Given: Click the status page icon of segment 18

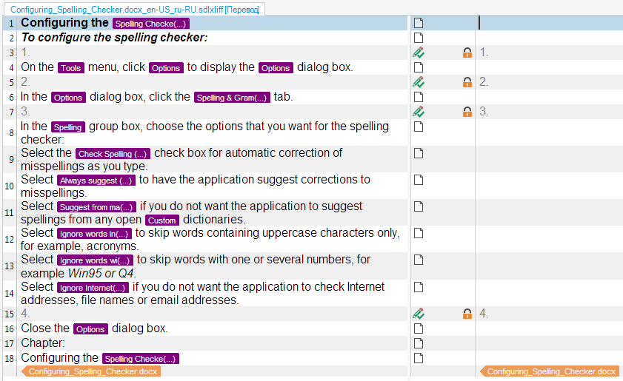Looking at the screenshot, I should pos(419,358).
